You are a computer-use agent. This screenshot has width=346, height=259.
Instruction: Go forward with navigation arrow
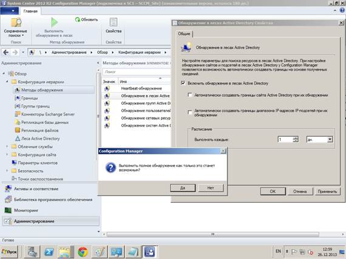(15, 53)
